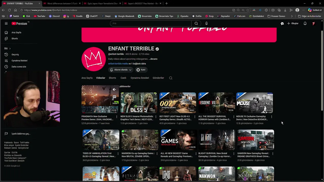Go back with the browser back arrow
The image size is (324, 182).
point(3,10)
